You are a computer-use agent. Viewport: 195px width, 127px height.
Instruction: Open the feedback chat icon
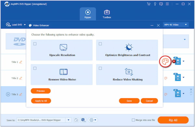coord(161,4)
